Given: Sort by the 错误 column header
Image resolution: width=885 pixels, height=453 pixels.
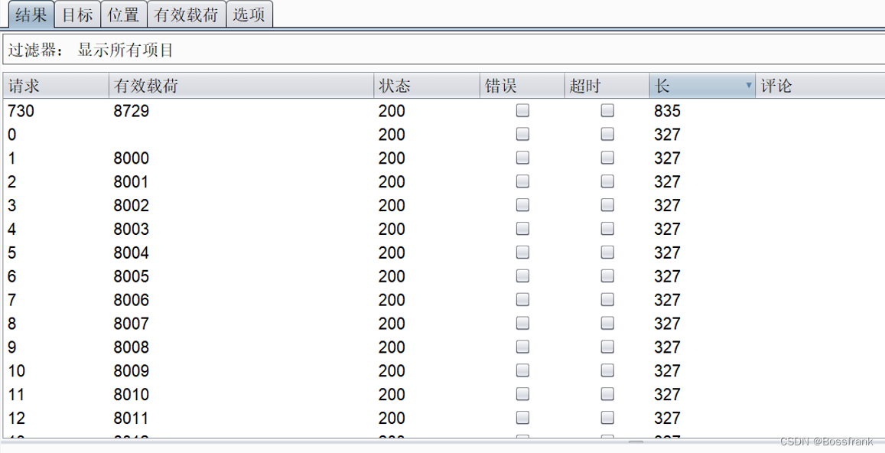Looking at the screenshot, I should point(522,86).
